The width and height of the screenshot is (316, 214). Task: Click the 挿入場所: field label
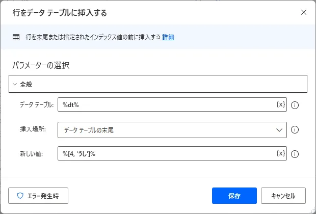pos(33,130)
